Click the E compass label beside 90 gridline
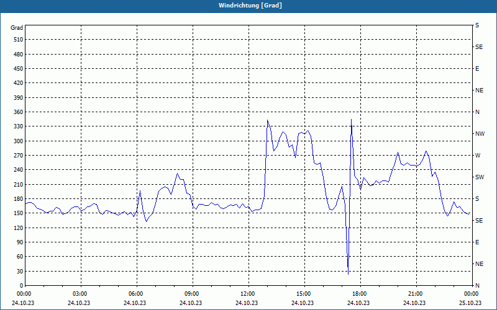 [x=477, y=242]
